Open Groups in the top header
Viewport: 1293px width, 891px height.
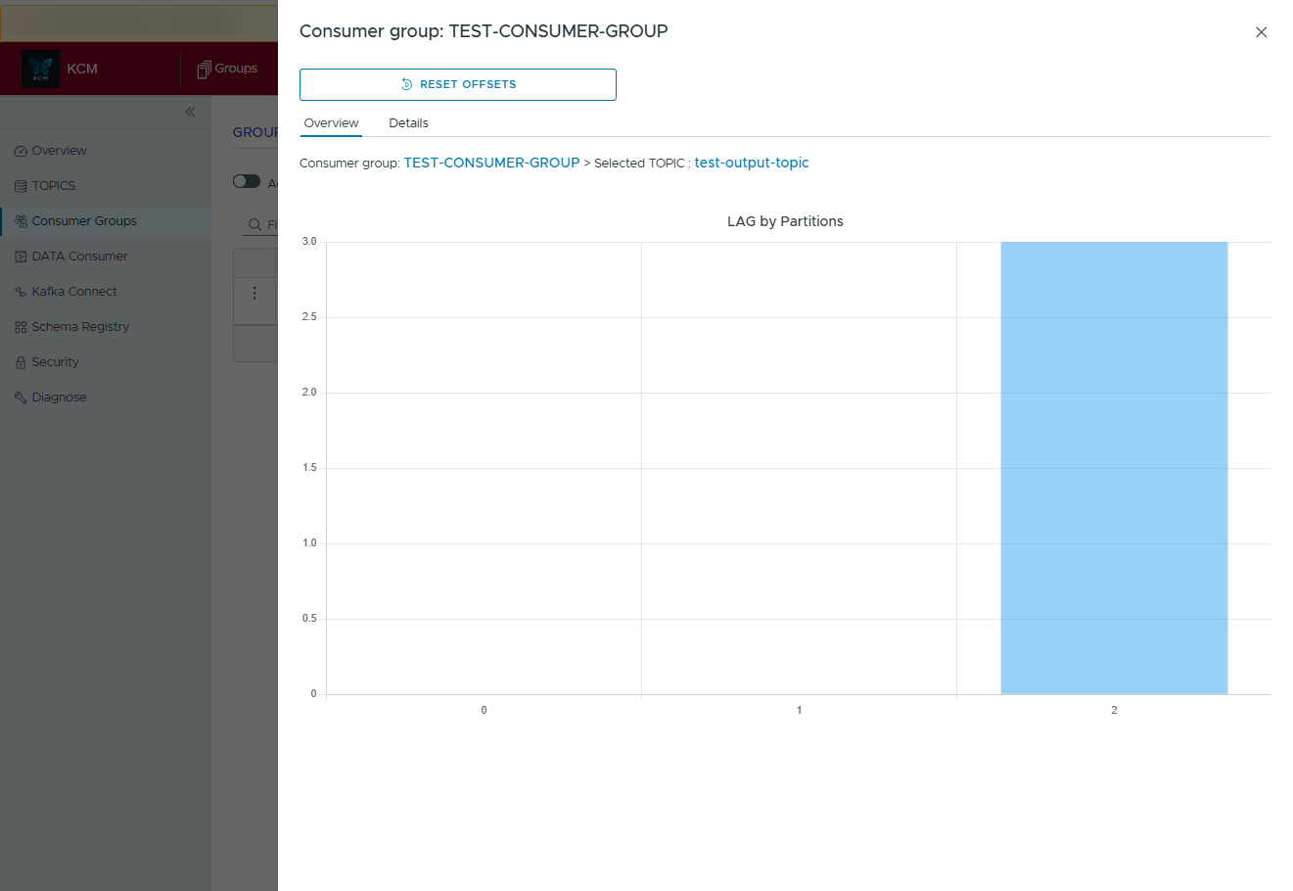(x=227, y=69)
